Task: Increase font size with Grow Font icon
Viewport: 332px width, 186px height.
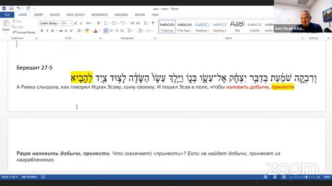Action: coord(76,23)
